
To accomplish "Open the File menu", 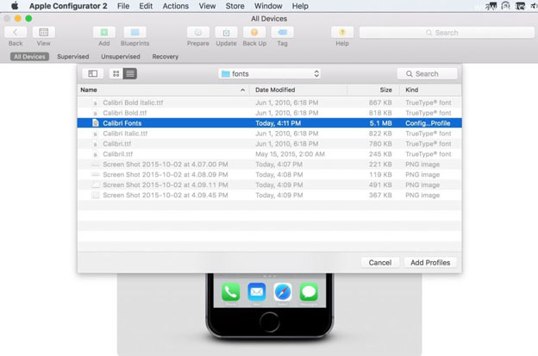I will click(123, 6).
